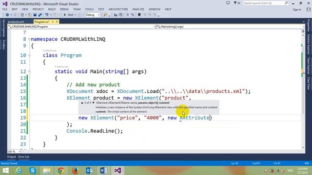Open the Error List panel tab
This screenshot has width=312, height=175.
[x=24, y=157]
